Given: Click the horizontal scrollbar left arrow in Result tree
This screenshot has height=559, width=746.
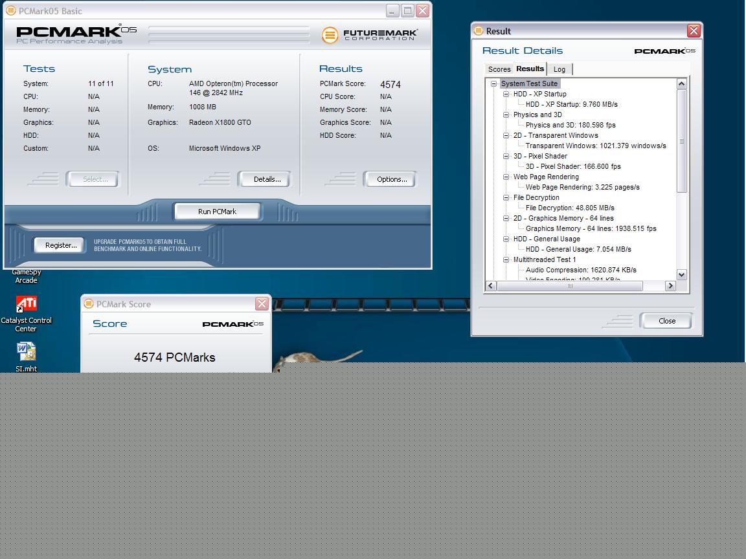Looking at the screenshot, I should click(491, 286).
